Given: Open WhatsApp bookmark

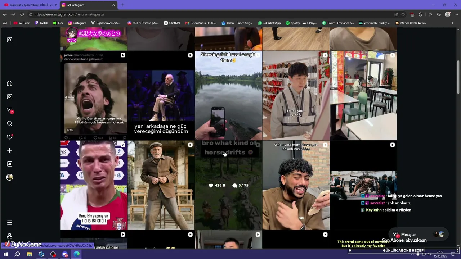Looking at the screenshot, I should point(269,23).
